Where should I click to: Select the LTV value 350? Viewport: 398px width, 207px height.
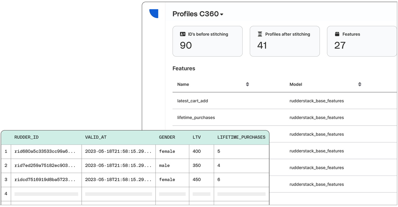(197, 165)
